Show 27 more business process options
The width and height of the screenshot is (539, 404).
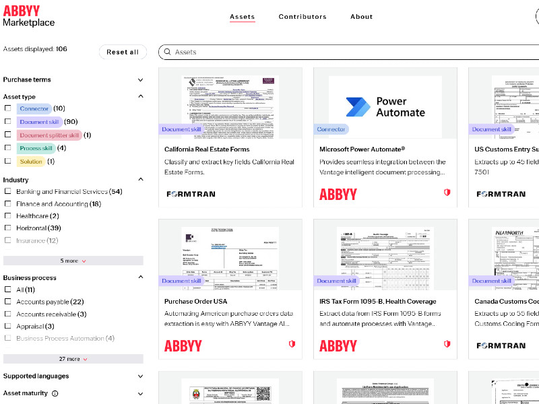click(x=73, y=359)
